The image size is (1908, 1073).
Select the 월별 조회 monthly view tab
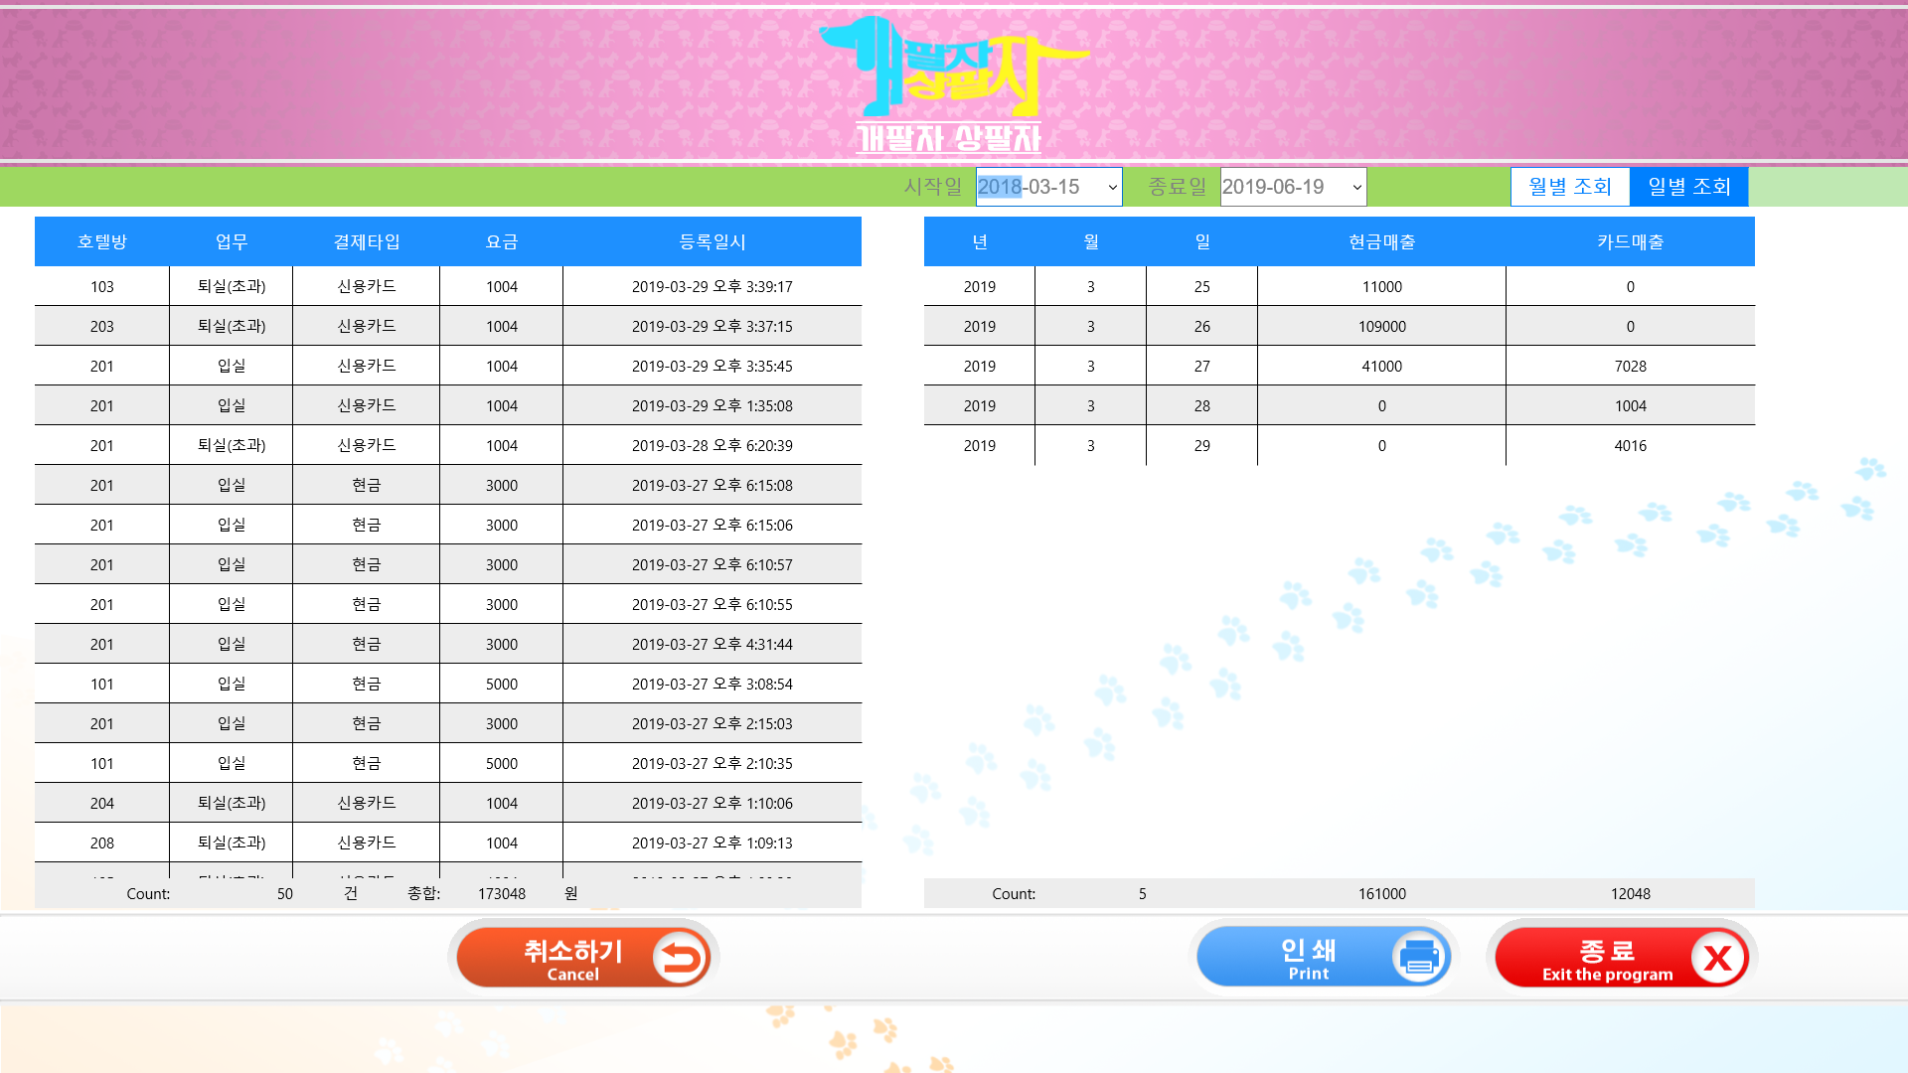tap(1569, 187)
